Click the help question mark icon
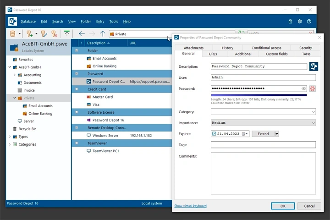Viewport: 330px width, 220px height. click(309, 21)
